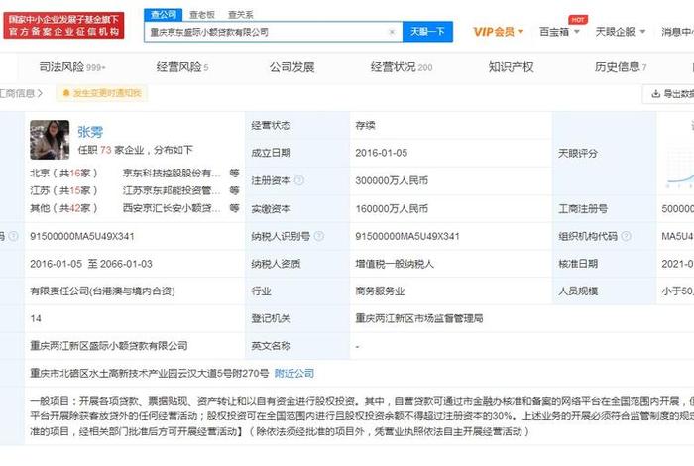Image resolution: width=694 pixels, height=466 pixels.
Task: Click the download icon on the export button
Action: click(655, 94)
